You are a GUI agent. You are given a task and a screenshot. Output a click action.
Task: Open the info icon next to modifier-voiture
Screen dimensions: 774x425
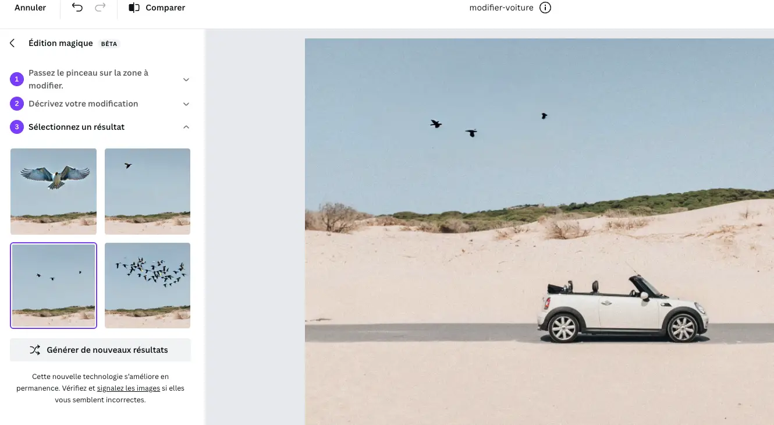coord(545,8)
